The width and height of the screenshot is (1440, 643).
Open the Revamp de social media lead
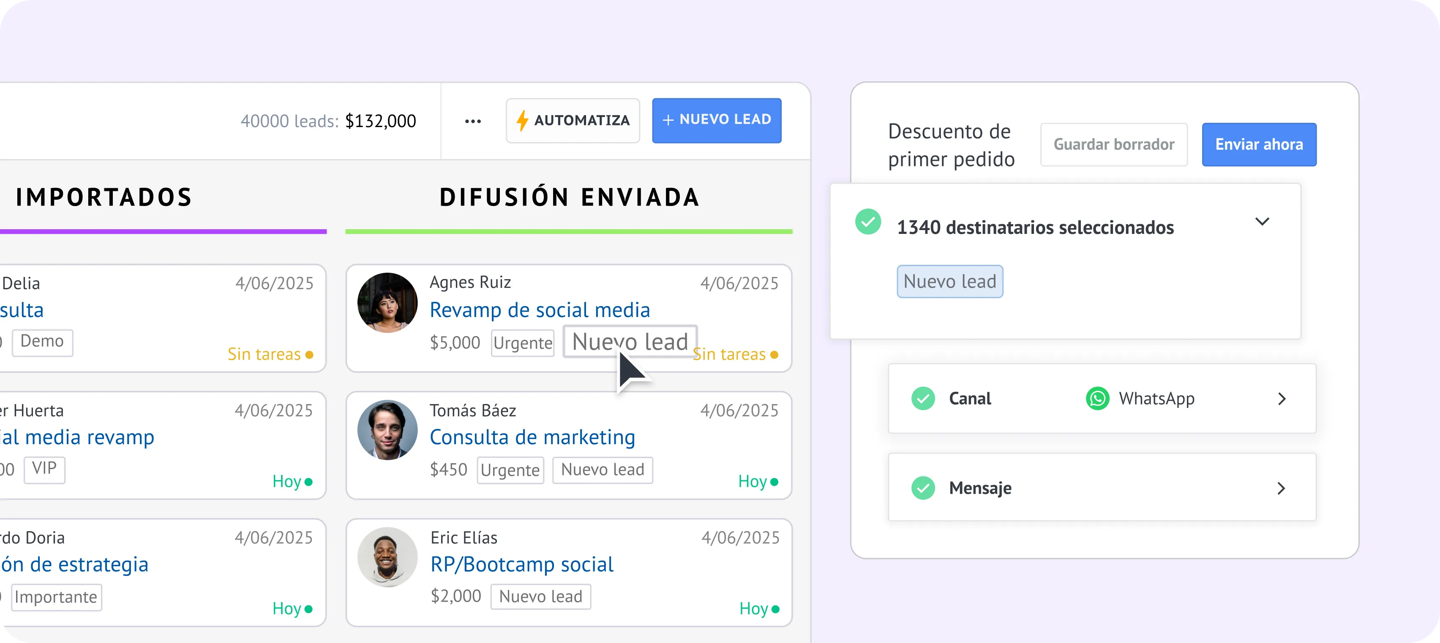(540, 310)
